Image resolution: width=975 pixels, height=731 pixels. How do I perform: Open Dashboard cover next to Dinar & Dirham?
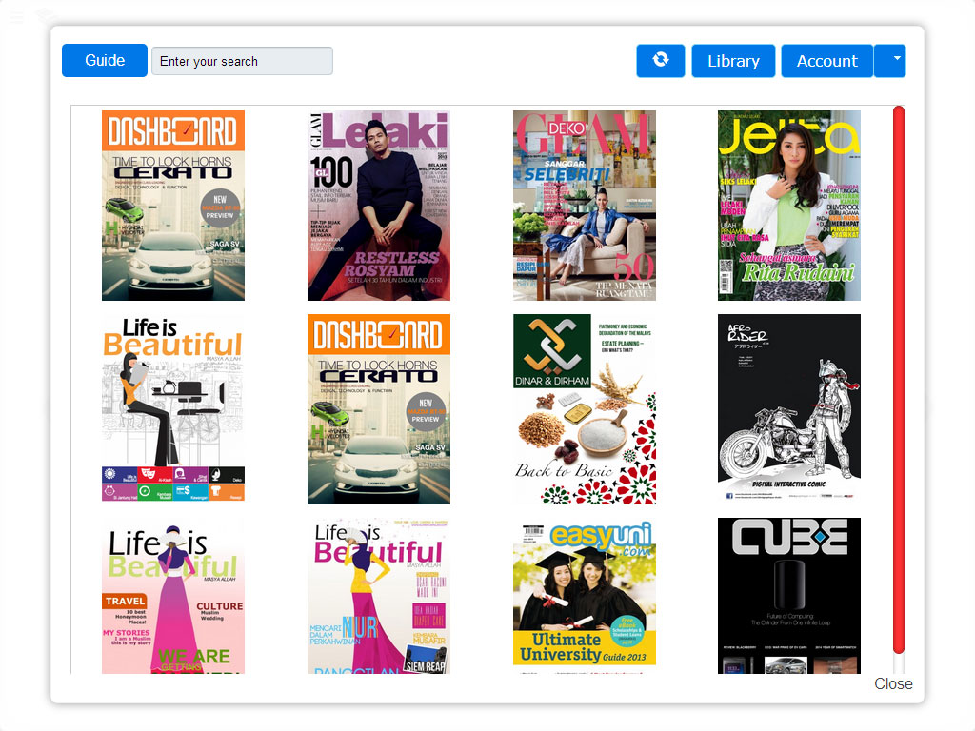point(379,409)
